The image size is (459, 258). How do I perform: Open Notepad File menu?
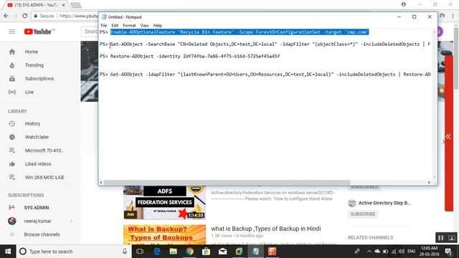coord(104,26)
